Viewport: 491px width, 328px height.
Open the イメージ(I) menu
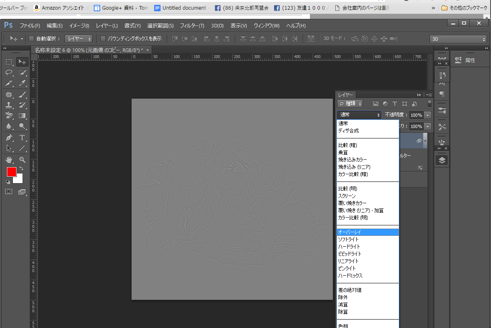pyautogui.click(x=79, y=26)
